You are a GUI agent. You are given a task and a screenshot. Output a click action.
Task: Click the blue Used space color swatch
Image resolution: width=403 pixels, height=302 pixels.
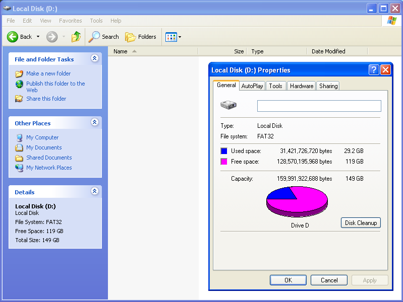click(x=224, y=151)
